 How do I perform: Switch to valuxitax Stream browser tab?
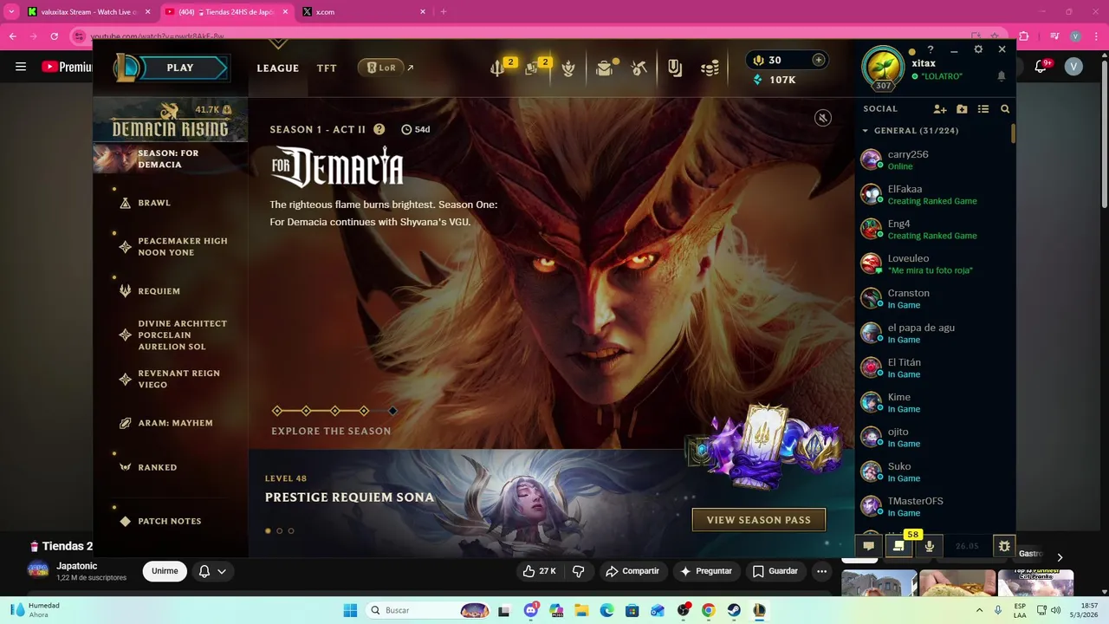(88, 12)
